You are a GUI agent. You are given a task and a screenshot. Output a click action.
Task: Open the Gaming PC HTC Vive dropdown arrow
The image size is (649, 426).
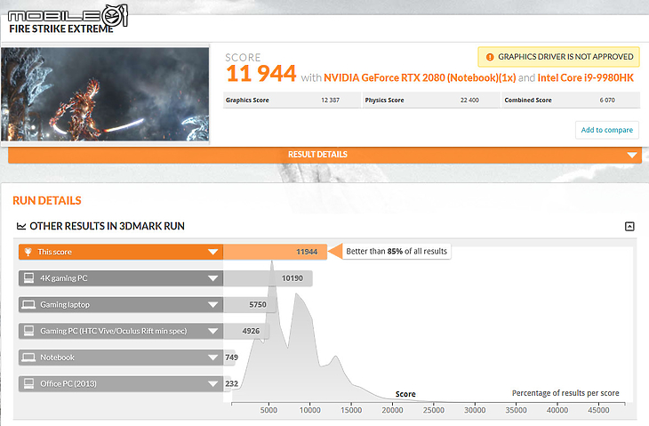coord(212,331)
